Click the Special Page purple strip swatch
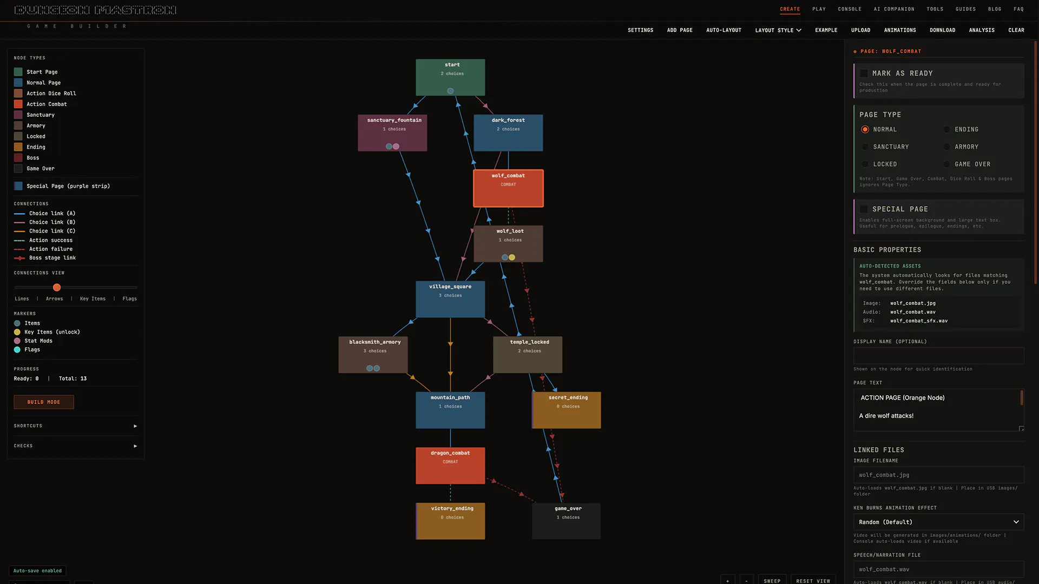This screenshot has width=1039, height=584. pyautogui.click(x=18, y=186)
